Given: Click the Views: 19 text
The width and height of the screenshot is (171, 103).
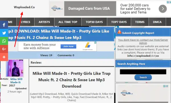Looking at the screenshot, I should [x=46, y=55].
